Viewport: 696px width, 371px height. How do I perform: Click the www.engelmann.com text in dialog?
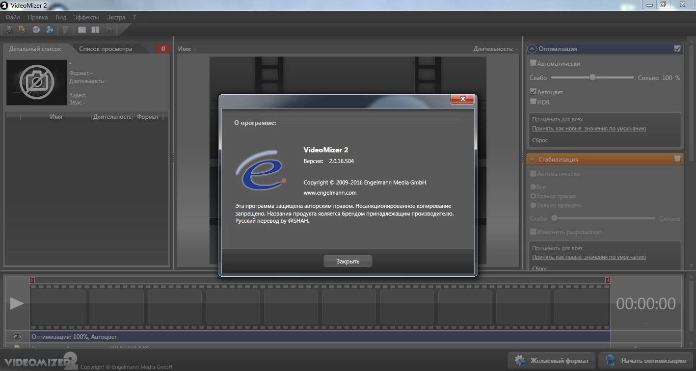pos(330,193)
